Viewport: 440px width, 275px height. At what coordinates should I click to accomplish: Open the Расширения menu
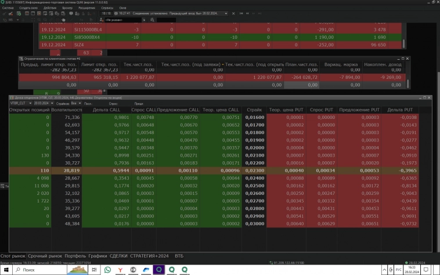[x=87, y=8]
